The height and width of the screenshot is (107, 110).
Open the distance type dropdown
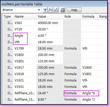click(39, 10)
